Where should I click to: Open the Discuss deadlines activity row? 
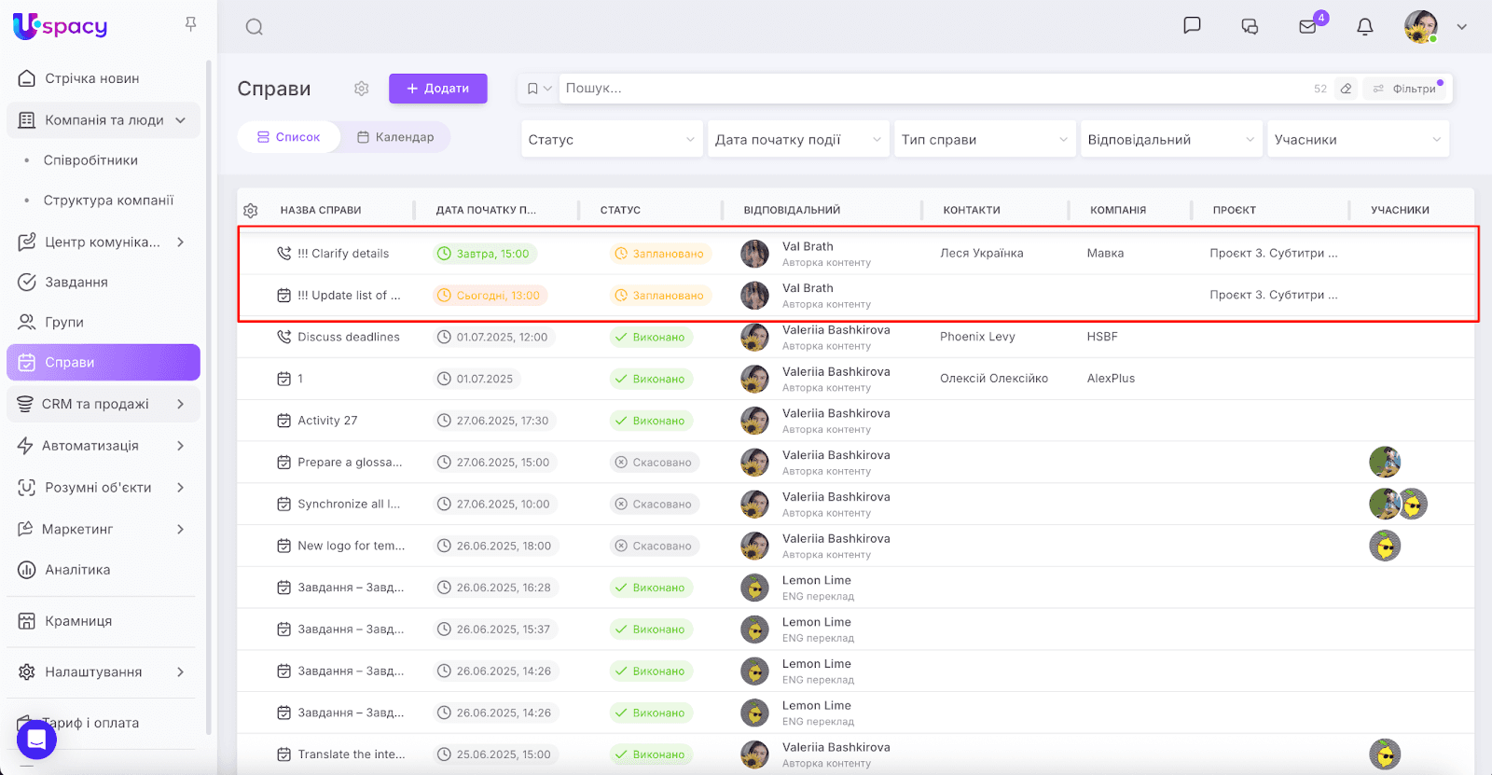pyautogui.click(x=348, y=337)
